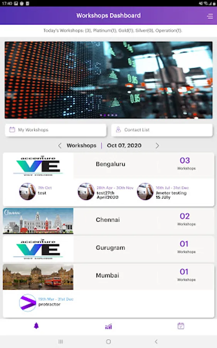Expand the Chennai workshops row
Screen dimensions: 217x348
(108, 221)
